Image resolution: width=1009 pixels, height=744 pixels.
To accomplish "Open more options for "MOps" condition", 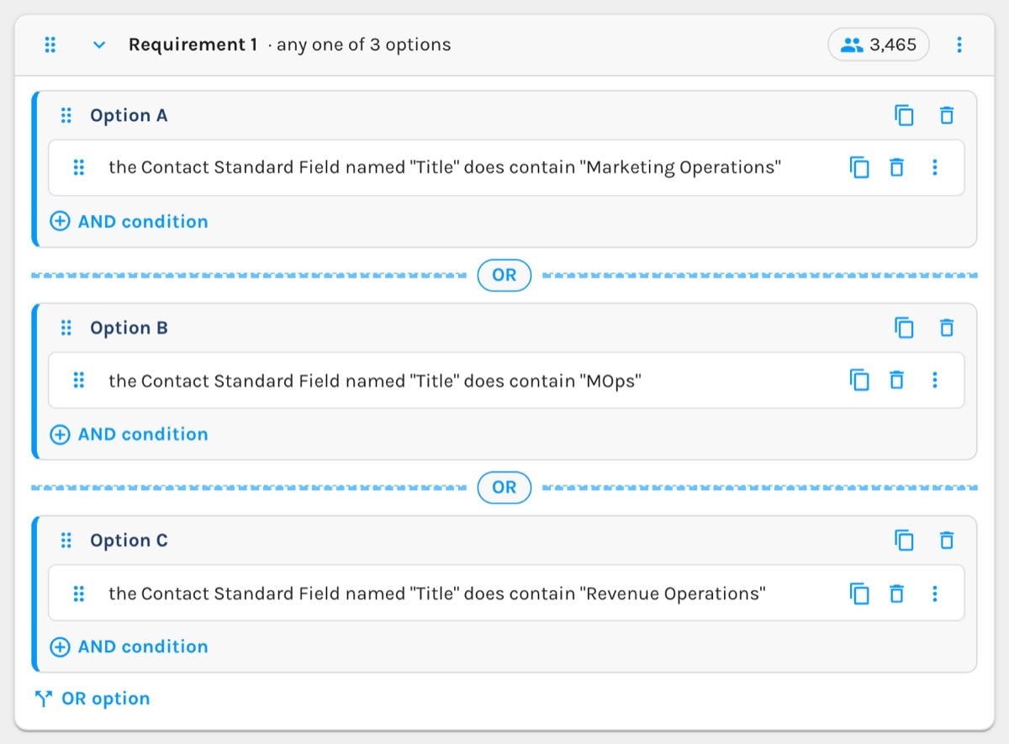I will tap(935, 380).
